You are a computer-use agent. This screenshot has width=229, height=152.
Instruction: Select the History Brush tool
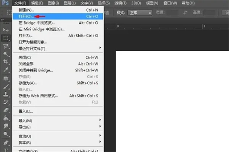[6, 102]
